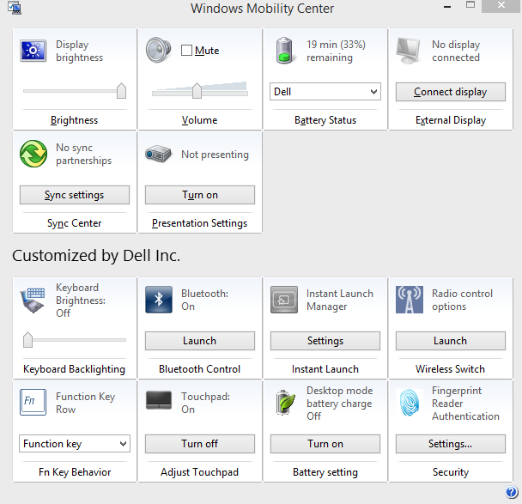
Task: Click the Display brightness sun icon
Action: click(x=33, y=51)
